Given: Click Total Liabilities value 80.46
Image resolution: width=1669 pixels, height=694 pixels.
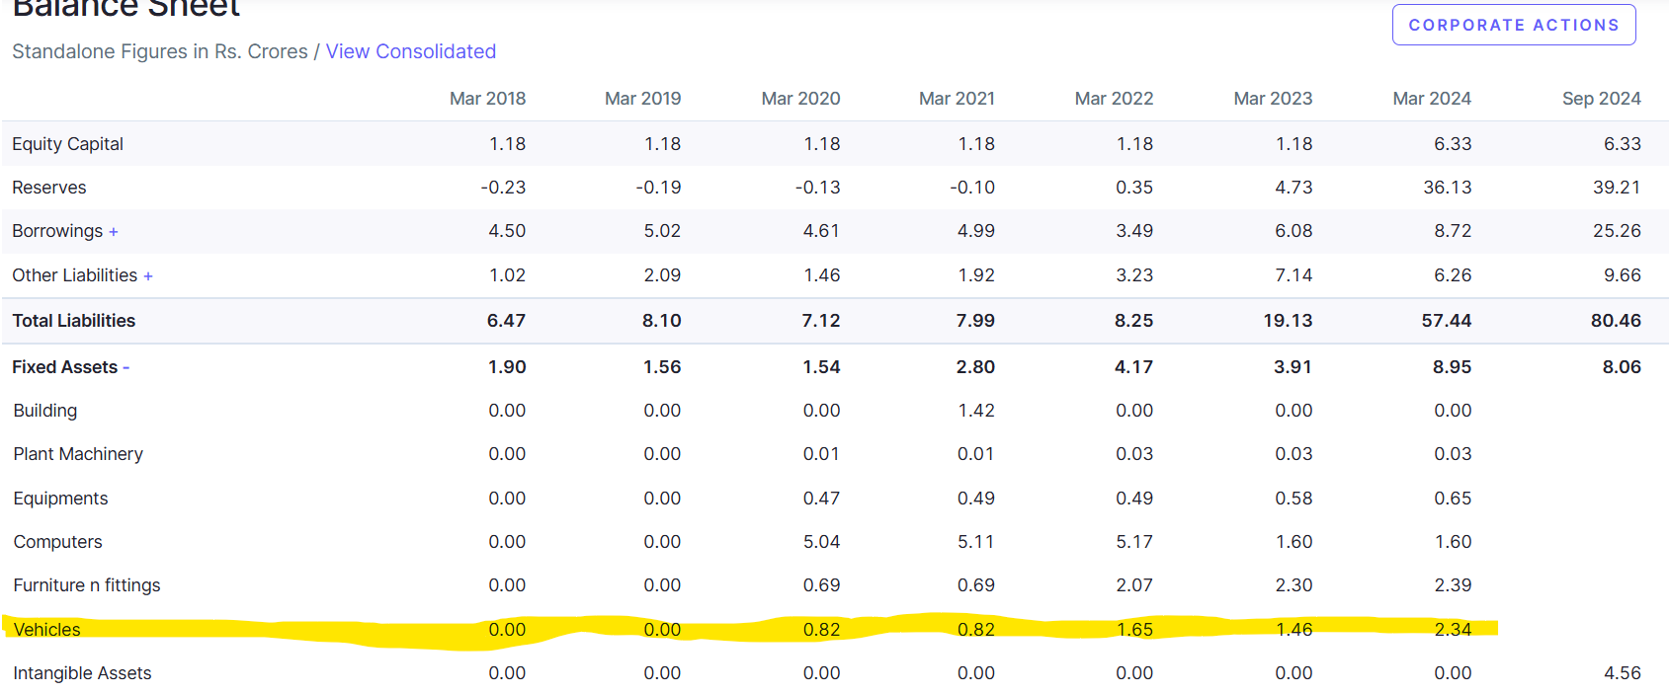Looking at the screenshot, I should pyautogui.click(x=1616, y=321).
